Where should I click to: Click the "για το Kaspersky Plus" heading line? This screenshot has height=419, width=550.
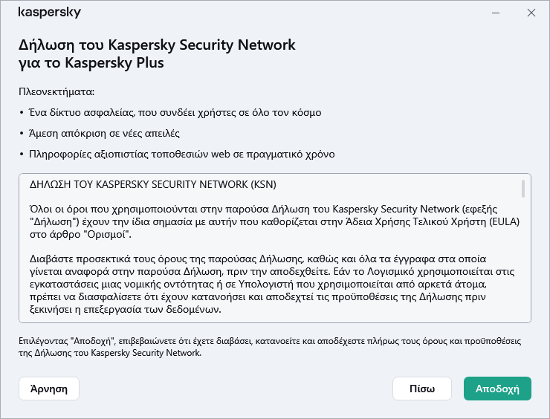pyautogui.click(x=91, y=63)
